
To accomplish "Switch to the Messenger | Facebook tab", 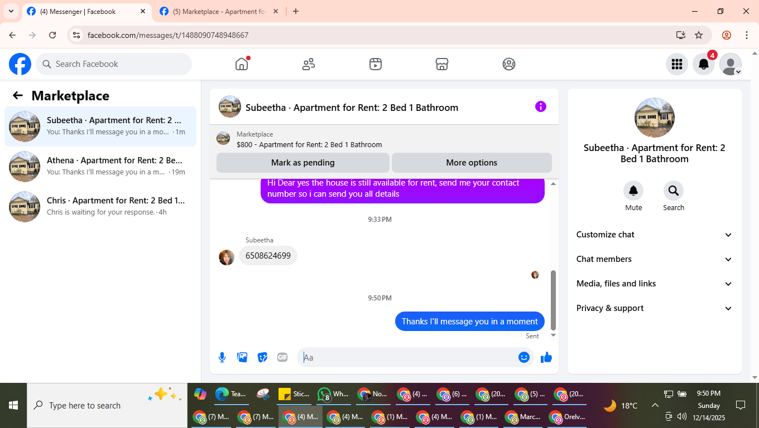I will click(87, 11).
